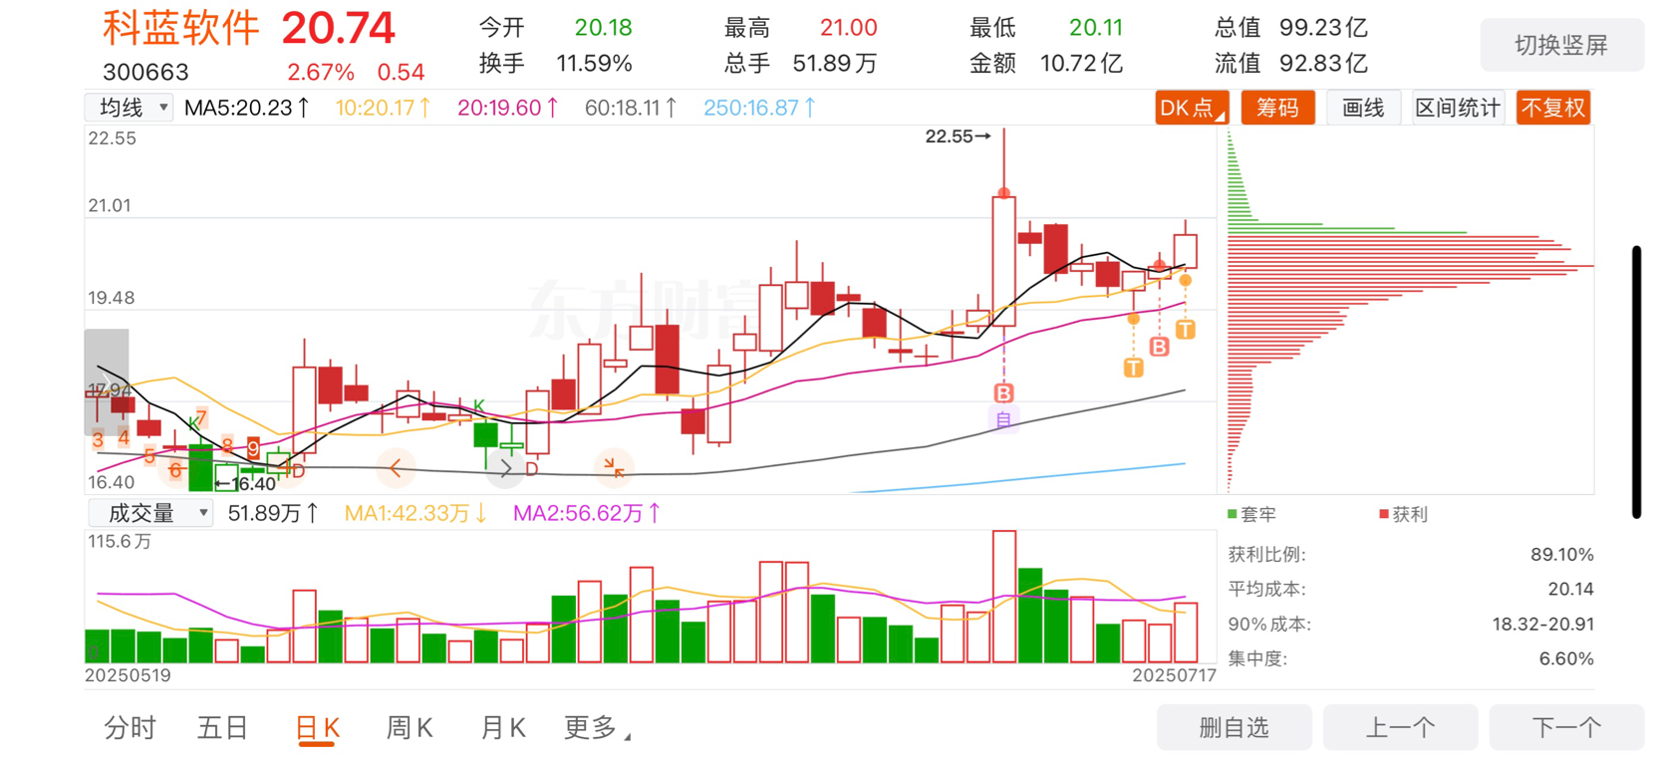This screenshot has width=1656, height=765.
Task: Tap the red 获利 legend swatch
Action: click(1383, 514)
